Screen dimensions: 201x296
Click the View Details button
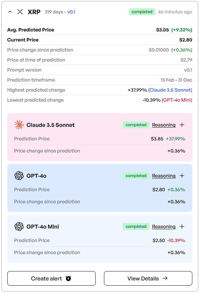tap(148, 278)
